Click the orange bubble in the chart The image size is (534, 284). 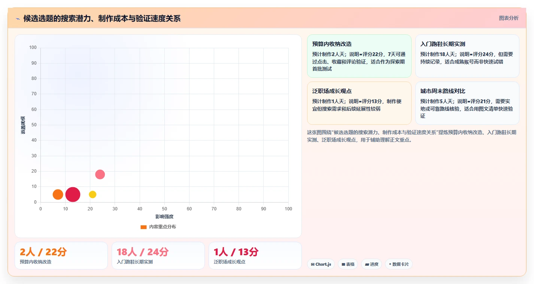pos(58,194)
